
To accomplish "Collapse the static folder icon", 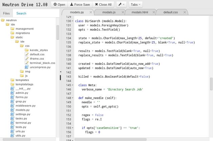I will 13,37.
